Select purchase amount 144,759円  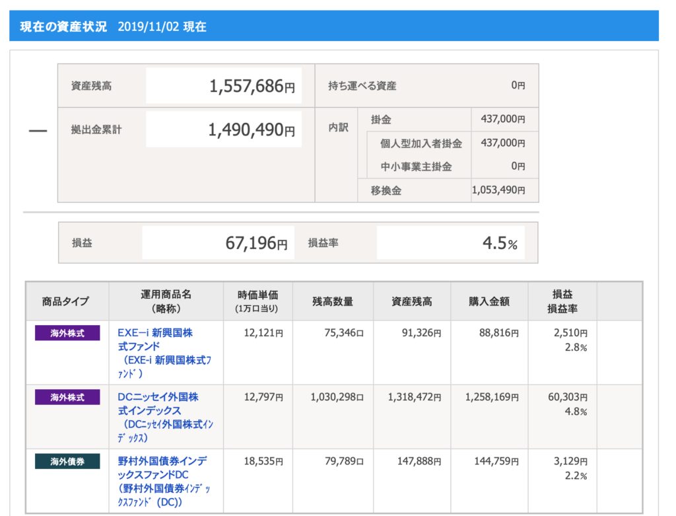(496, 461)
